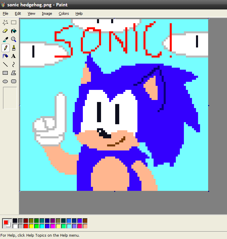The image size is (227, 239).
Task: Select the magenta palette swatch
Action: (x=53, y=226)
